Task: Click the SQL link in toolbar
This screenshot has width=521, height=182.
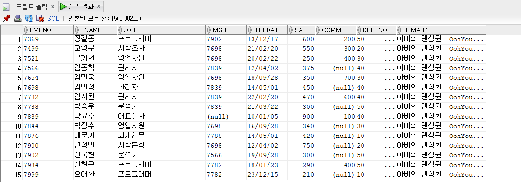Action: (x=53, y=18)
